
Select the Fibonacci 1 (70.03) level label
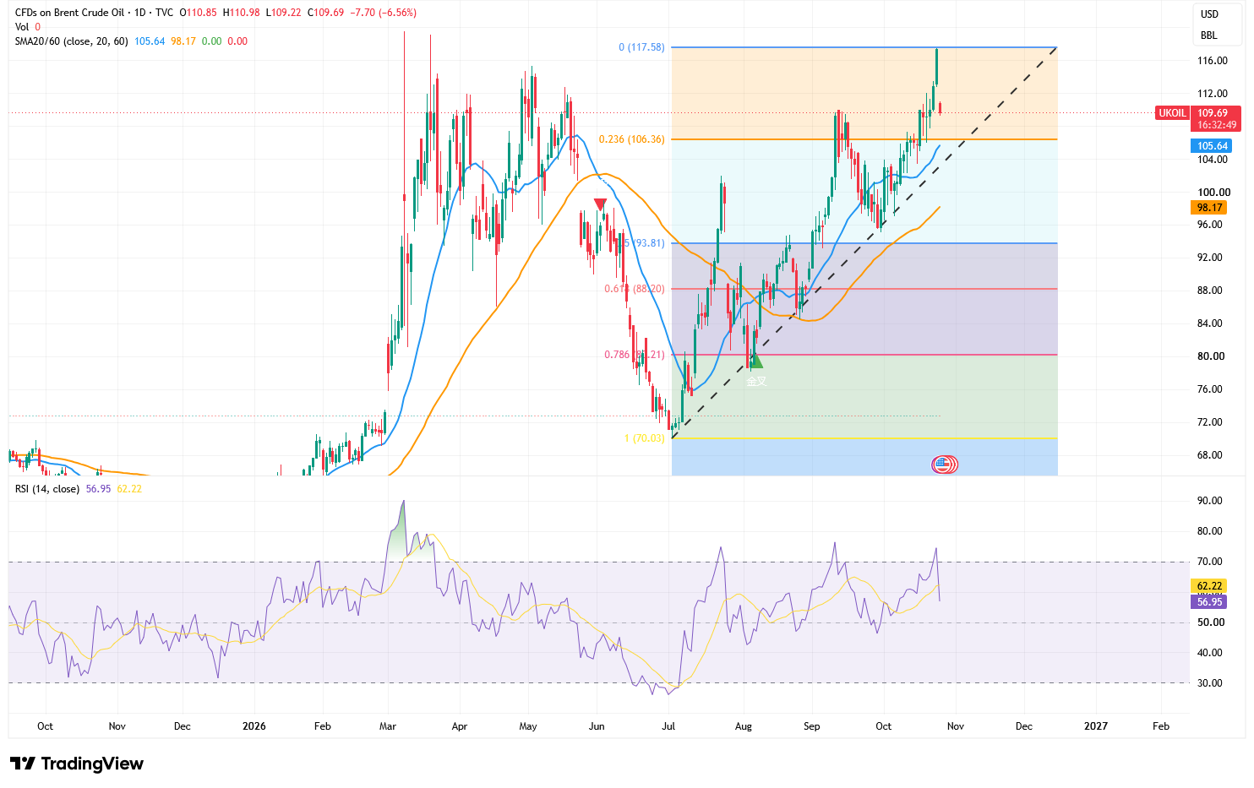coord(644,438)
